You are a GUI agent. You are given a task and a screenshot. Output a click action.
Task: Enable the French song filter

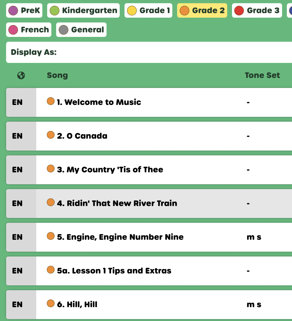coord(29,30)
